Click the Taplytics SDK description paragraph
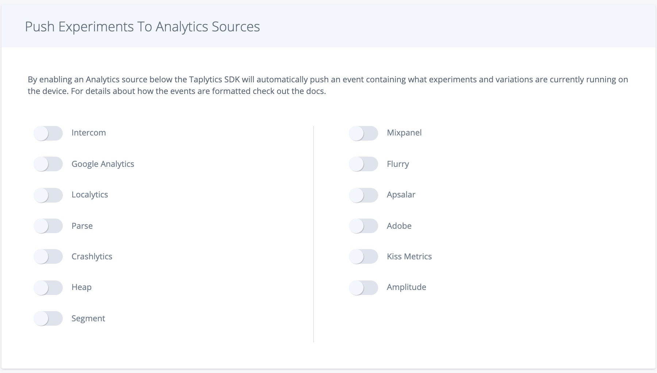 pyautogui.click(x=328, y=85)
